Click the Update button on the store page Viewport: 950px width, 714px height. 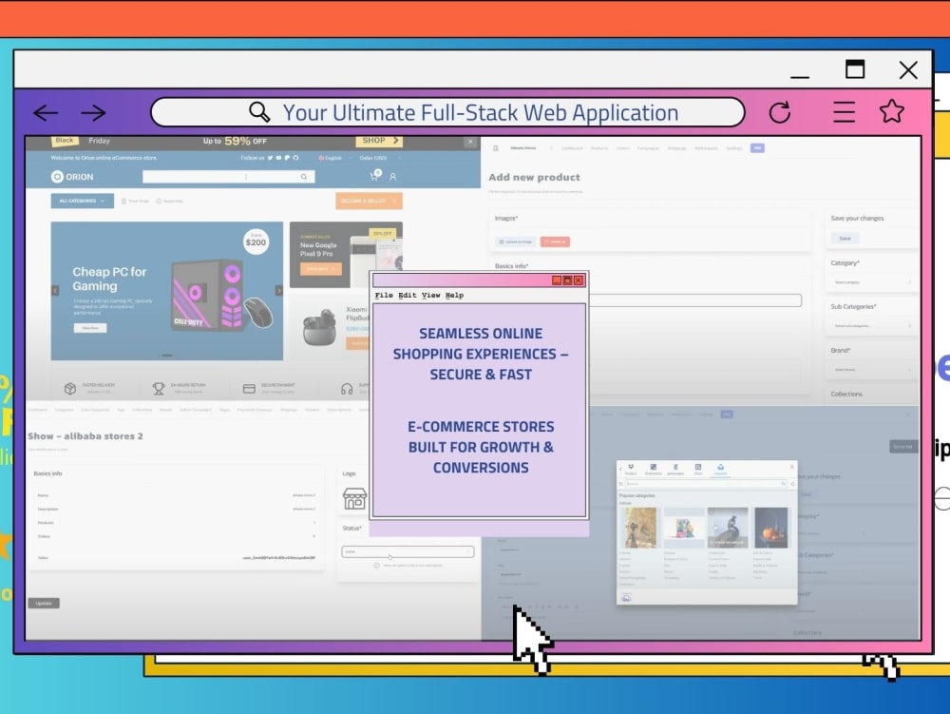point(44,603)
